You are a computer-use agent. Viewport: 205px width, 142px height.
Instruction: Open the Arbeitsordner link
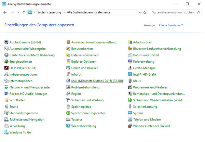142,42
